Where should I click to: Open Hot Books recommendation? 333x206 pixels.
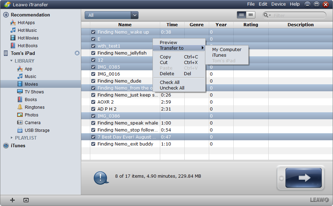(28, 46)
